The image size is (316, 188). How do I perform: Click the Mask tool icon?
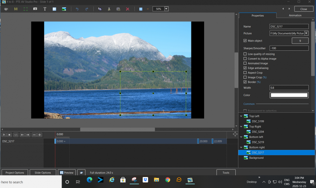16,9
